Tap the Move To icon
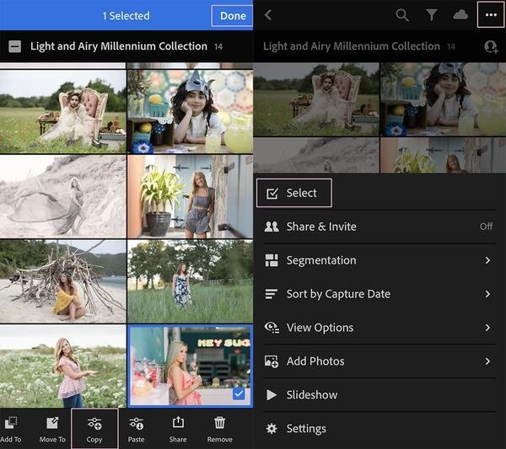 (52, 423)
